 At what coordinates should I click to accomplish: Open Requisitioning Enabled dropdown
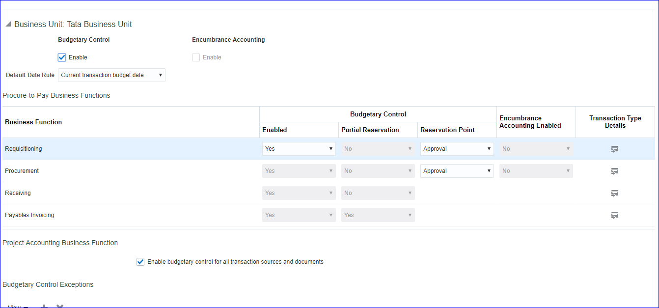click(x=299, y=149)
